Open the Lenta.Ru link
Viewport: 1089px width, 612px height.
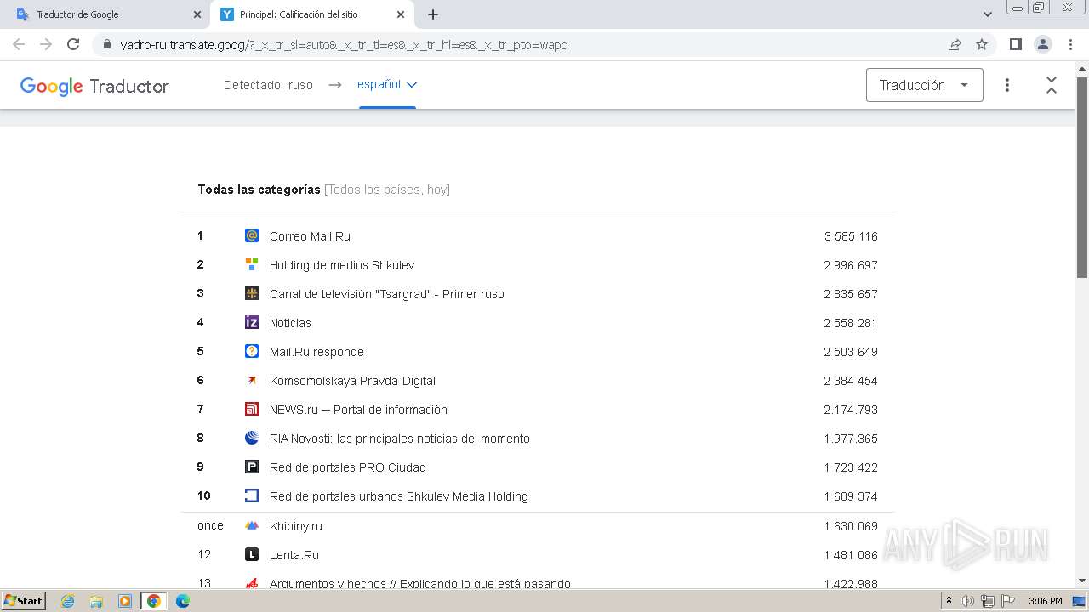click(x=294, y=555)
